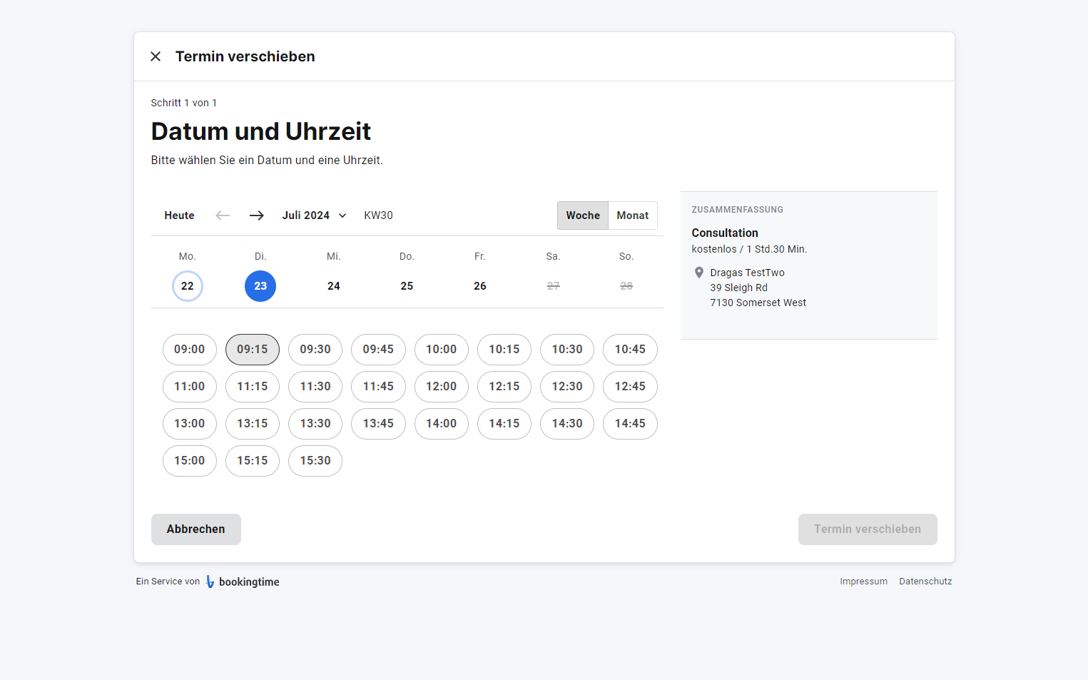Viewport: 1088px width, 680px height.
Task: Go to previous week with left arrow
Action: 223,215
